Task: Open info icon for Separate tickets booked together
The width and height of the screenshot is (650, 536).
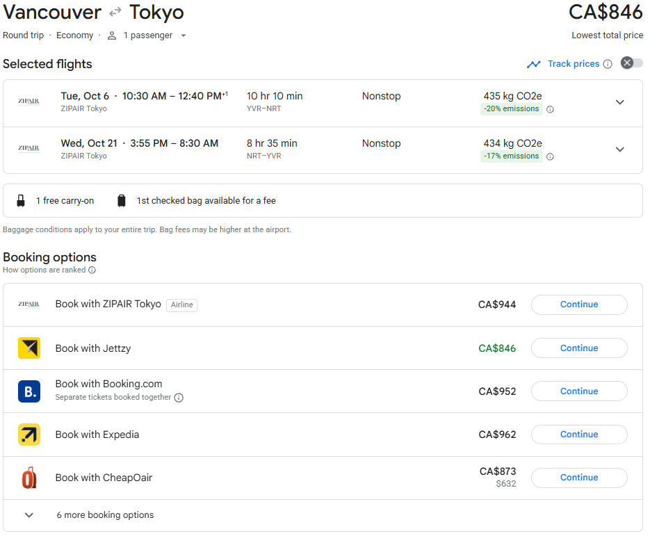Action: tap(179, 398)
